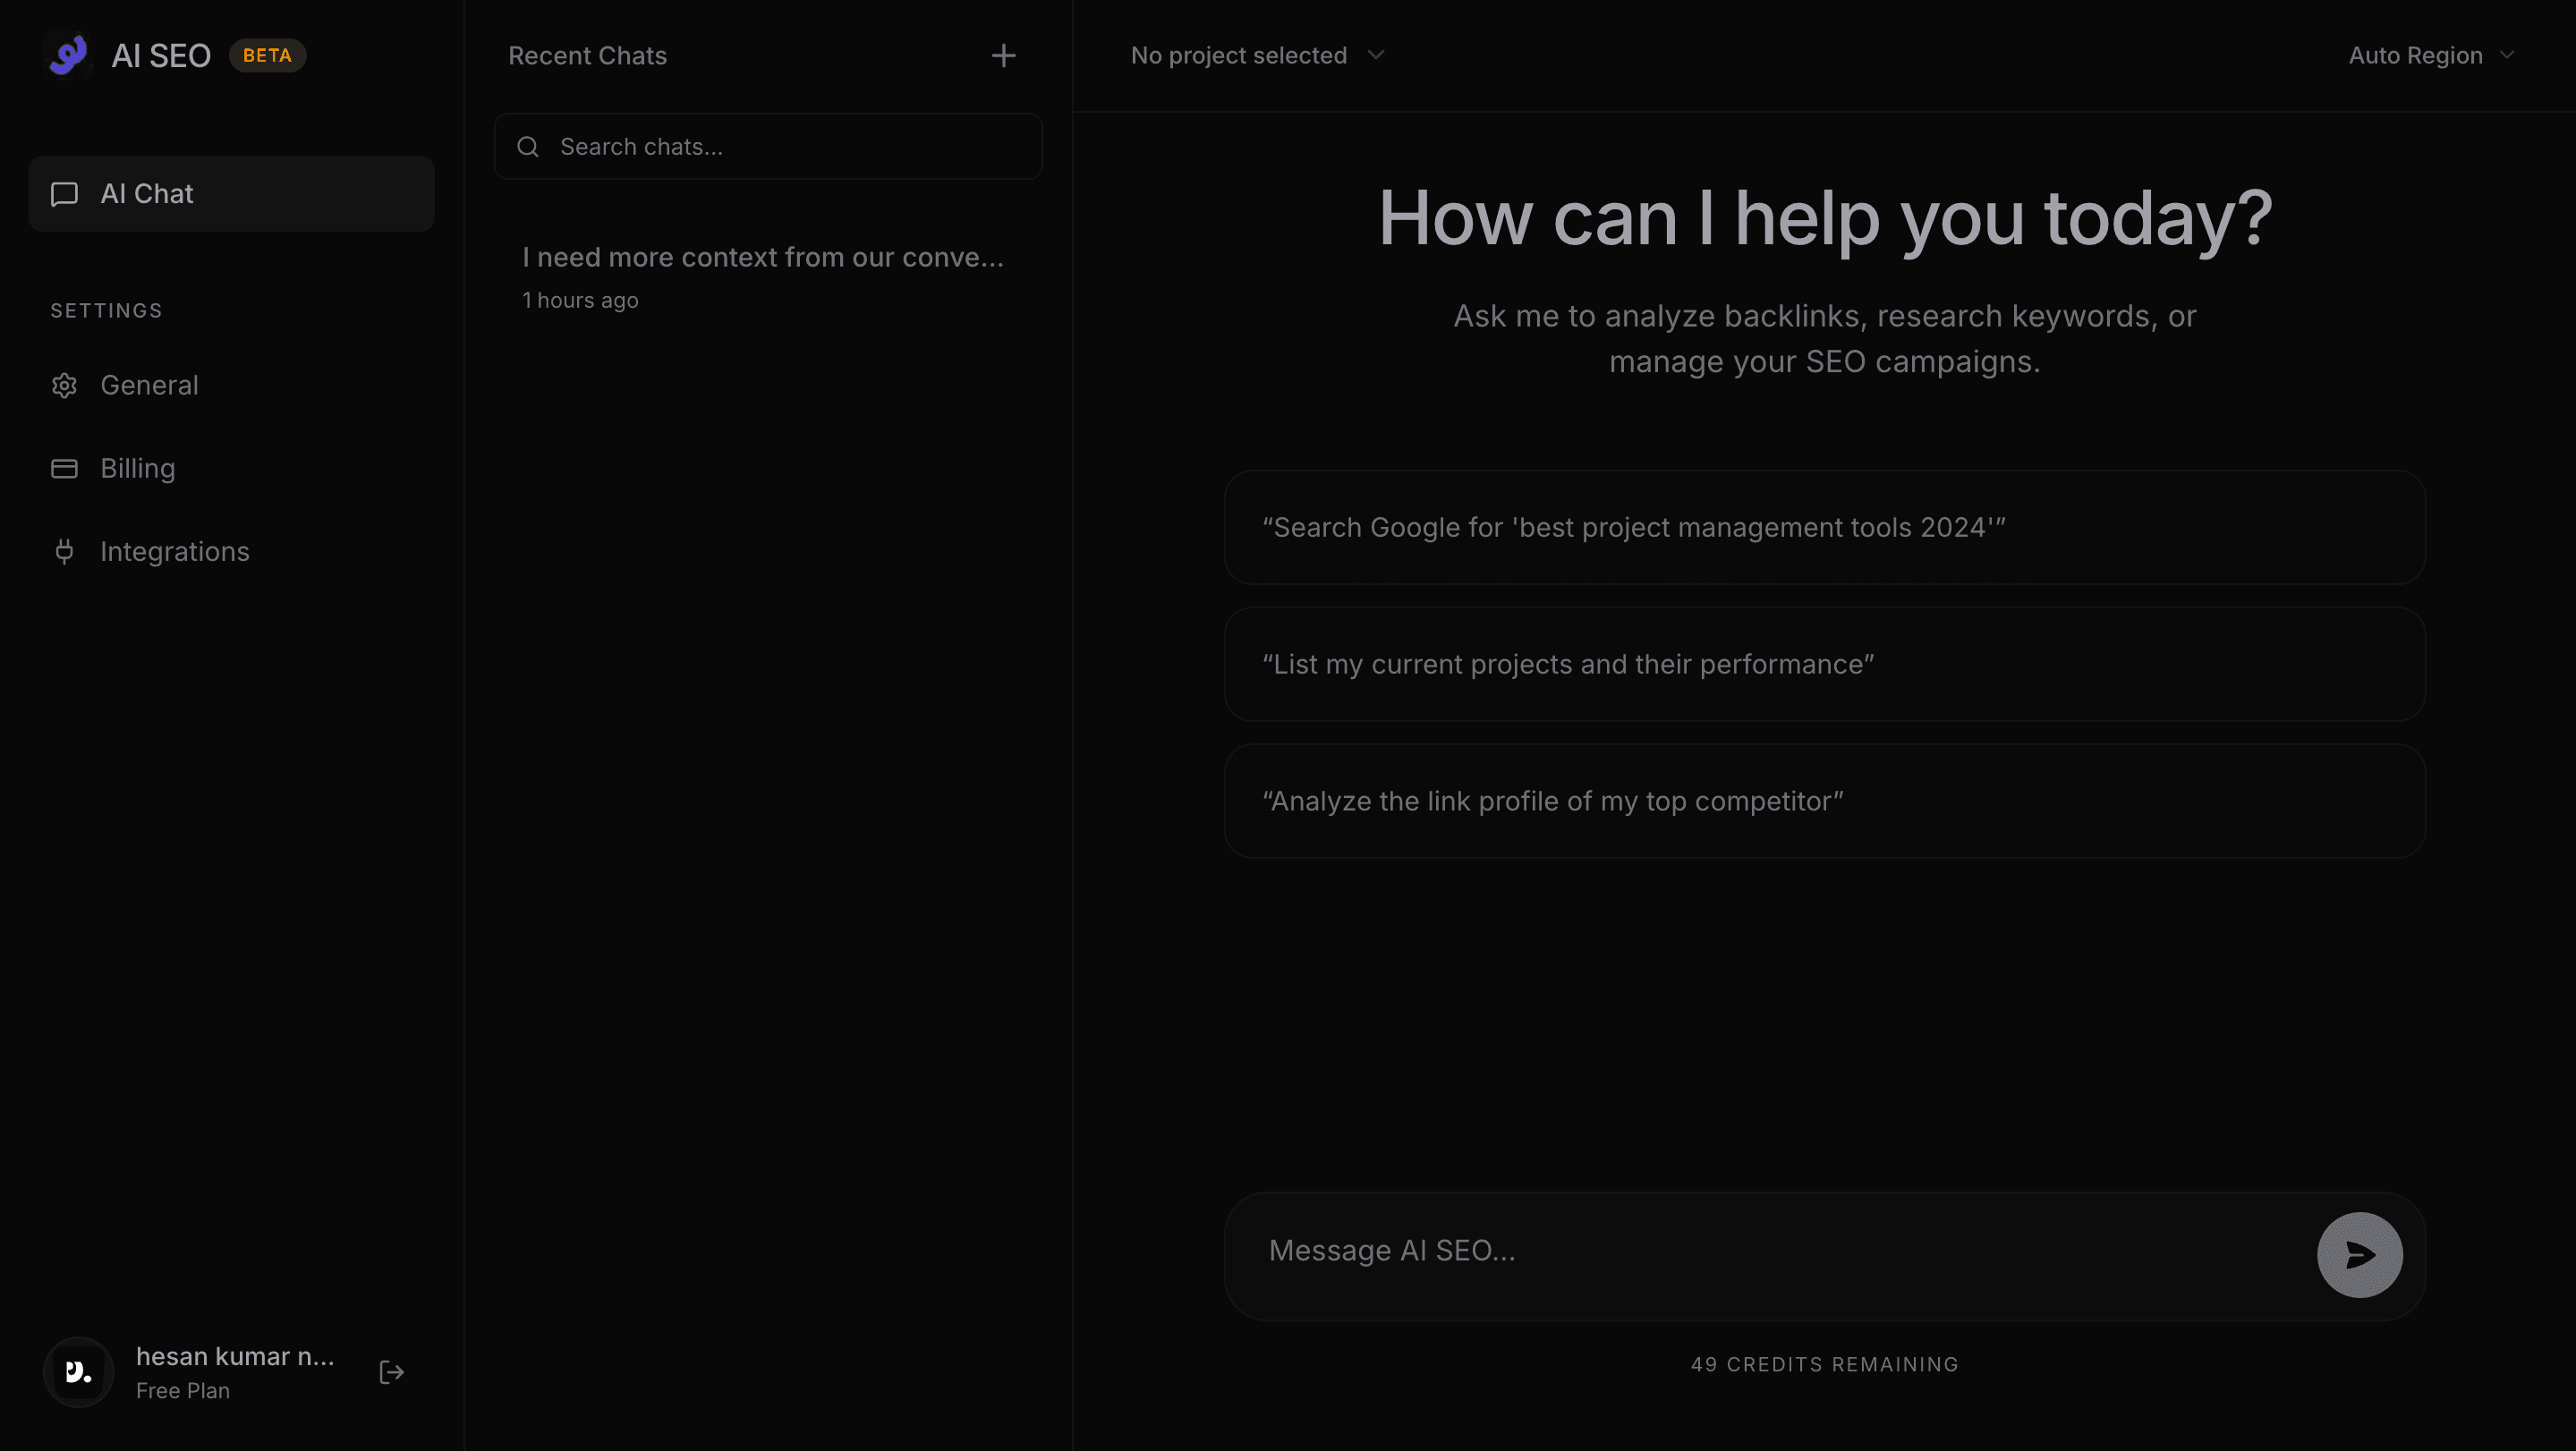This screenshot has height=1451, width=2576.
Task: Start a new chat with the plus icon
Action: click(x=1003, y=55)
